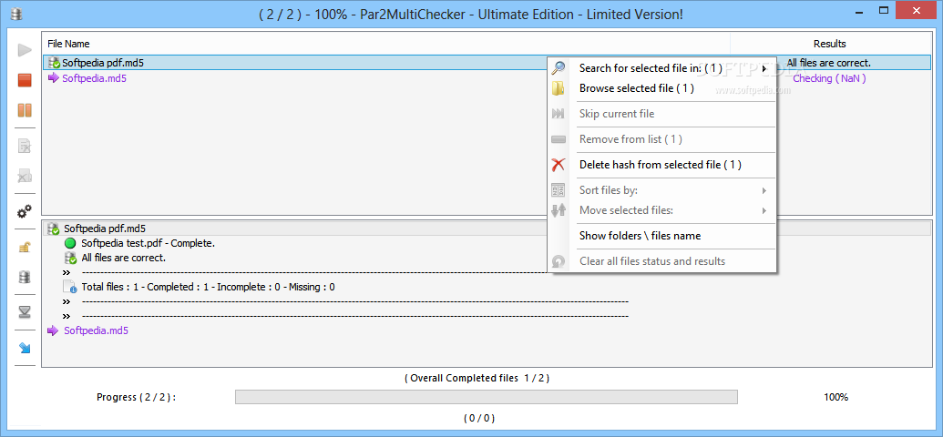
Task: Click the hourglass icon in sidebar
Action: pos(25,312)
